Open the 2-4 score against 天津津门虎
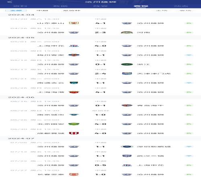201x177 pixels. coord(100,74)
